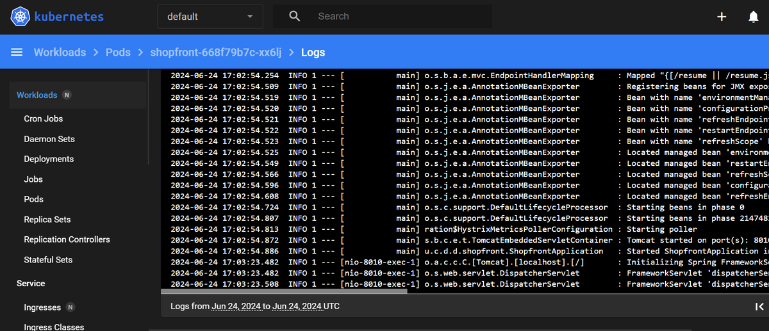Click 'o.s.b.a.e.mvc.EndpointHandlerMapping' log text
This screenshot has height=331, width=769.
click(x=509, y=76)
